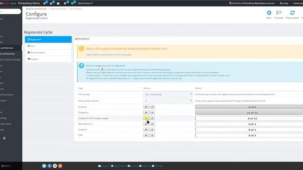Click the Manufacturers progress bar 0 of 1

[x=249, y=124]
